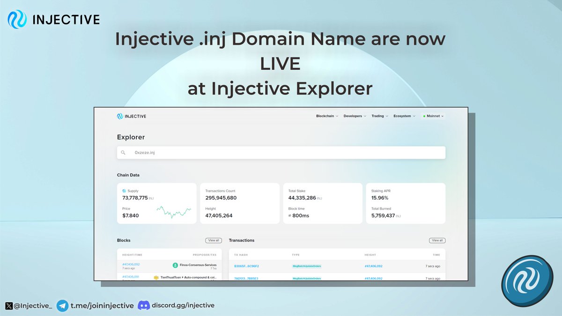Click the search magnifier icon in Explorer
Image resolution: width=562 pixels, height=316 pixels.
(x=123, y=153)
